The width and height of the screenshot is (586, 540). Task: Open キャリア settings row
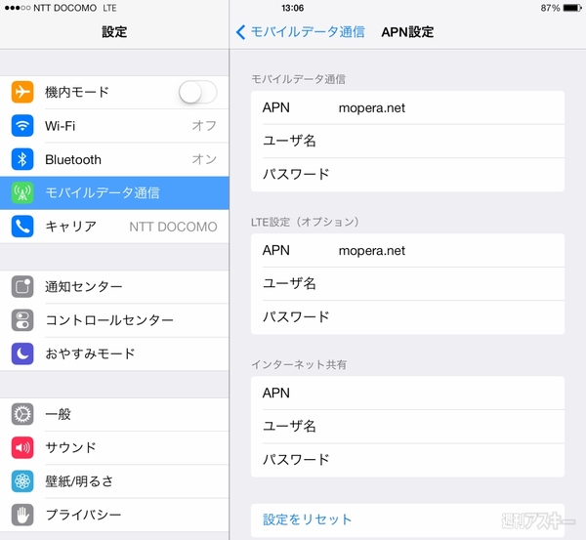point(114,227)
